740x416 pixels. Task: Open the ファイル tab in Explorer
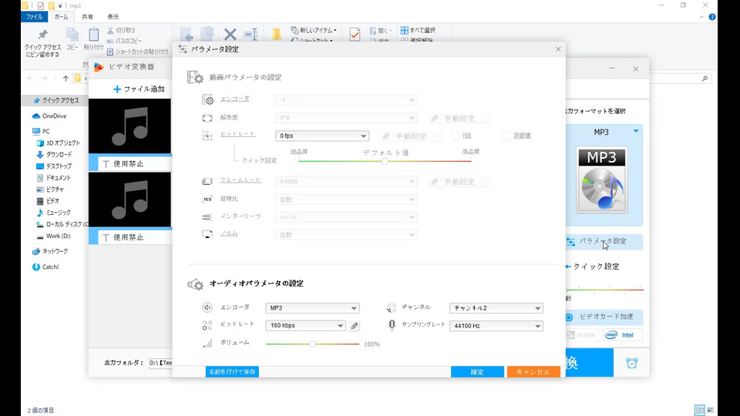coord(34,16)
